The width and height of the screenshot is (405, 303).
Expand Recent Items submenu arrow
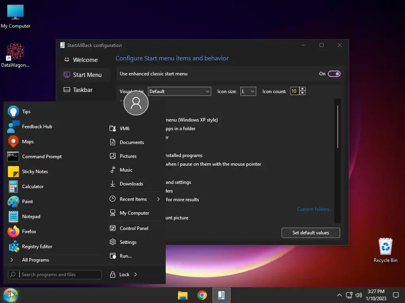[x=158, y=199]
